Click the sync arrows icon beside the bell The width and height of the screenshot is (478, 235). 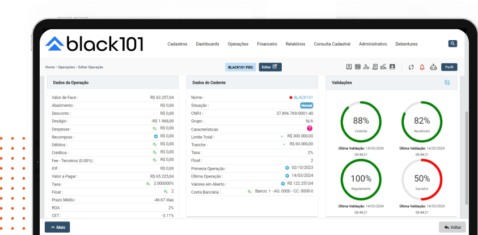click(x=411, y=67)
